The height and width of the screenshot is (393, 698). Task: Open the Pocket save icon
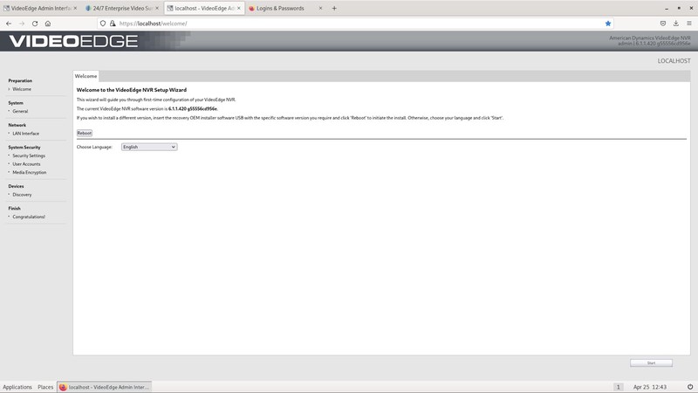663,24
